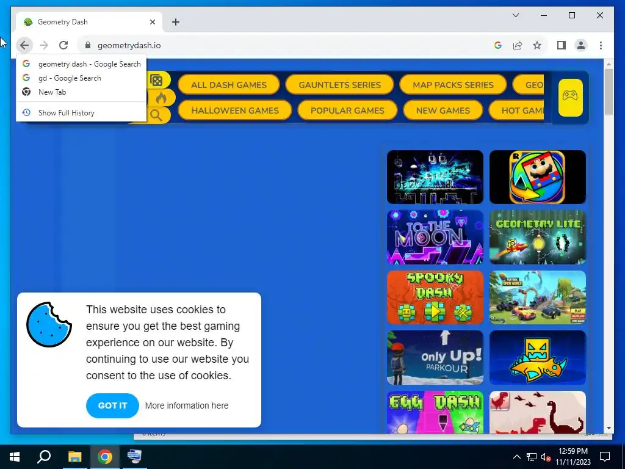Open the Windows Start menu
Screen dimensions: 625x469
tap(15, 457)
